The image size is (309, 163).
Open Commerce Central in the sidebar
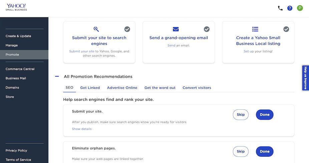(x=20, y=69)
